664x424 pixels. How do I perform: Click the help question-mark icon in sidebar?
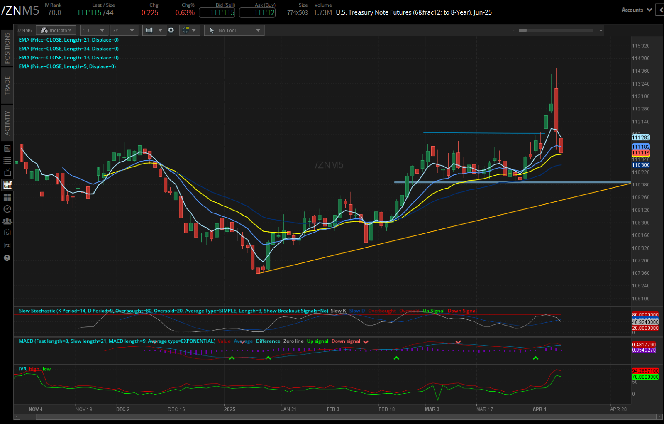pos(7,257)
